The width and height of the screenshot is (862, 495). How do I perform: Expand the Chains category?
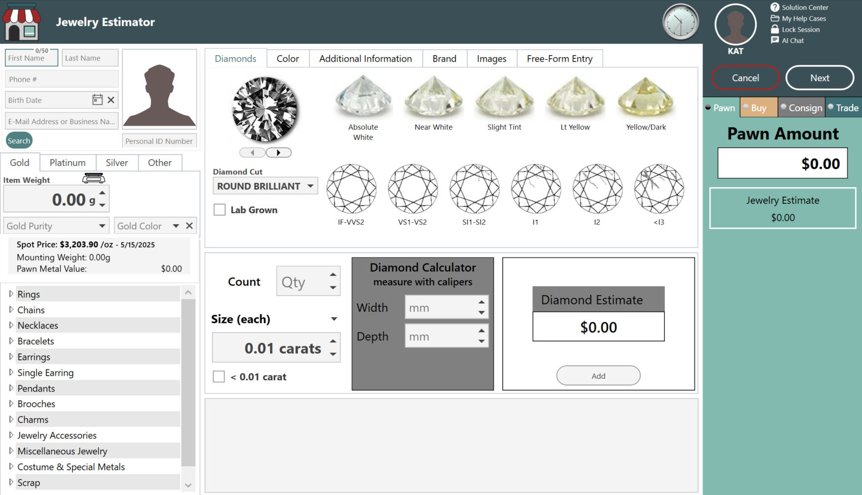pyautogui.click(x=11, y=310)
